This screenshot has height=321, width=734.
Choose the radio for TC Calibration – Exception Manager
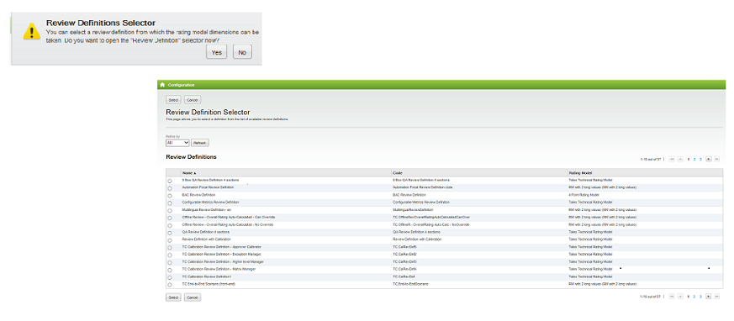point(170,255)
